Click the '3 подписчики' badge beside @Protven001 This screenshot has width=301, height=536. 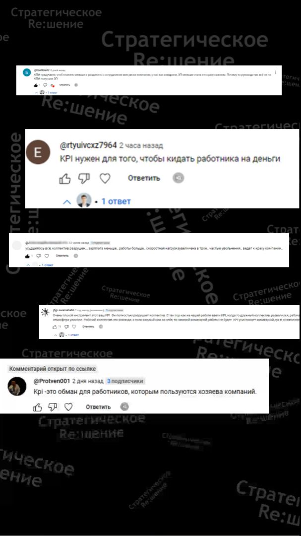click(x=124, y=381)
